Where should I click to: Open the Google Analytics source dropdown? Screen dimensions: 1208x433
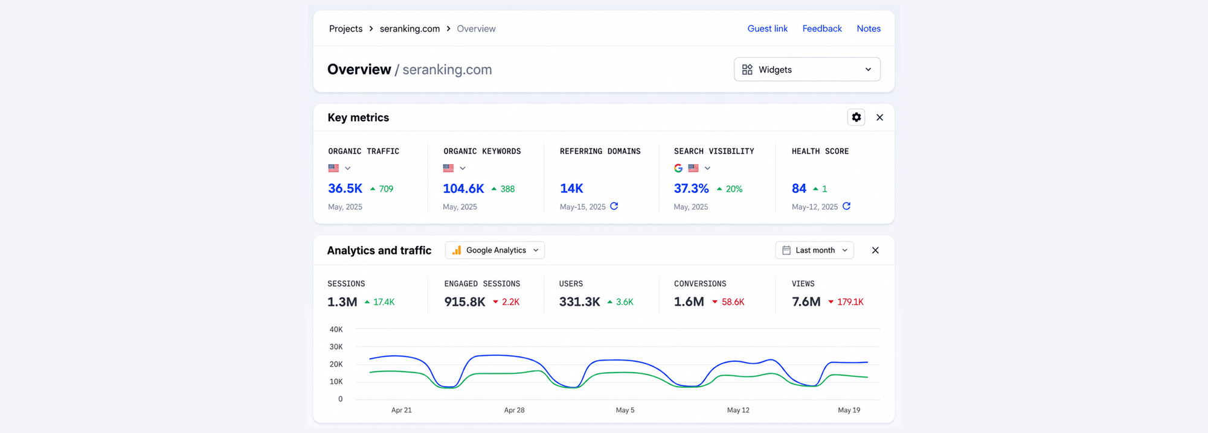click(495, 250)
